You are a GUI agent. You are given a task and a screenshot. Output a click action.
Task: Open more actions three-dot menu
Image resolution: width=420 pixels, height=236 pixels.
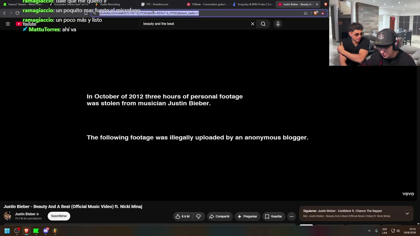click(291, 216)
